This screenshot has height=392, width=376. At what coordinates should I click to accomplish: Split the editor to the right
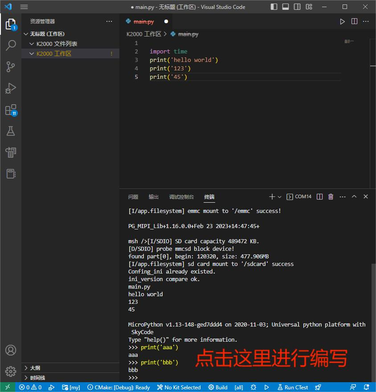pos(354,21)
